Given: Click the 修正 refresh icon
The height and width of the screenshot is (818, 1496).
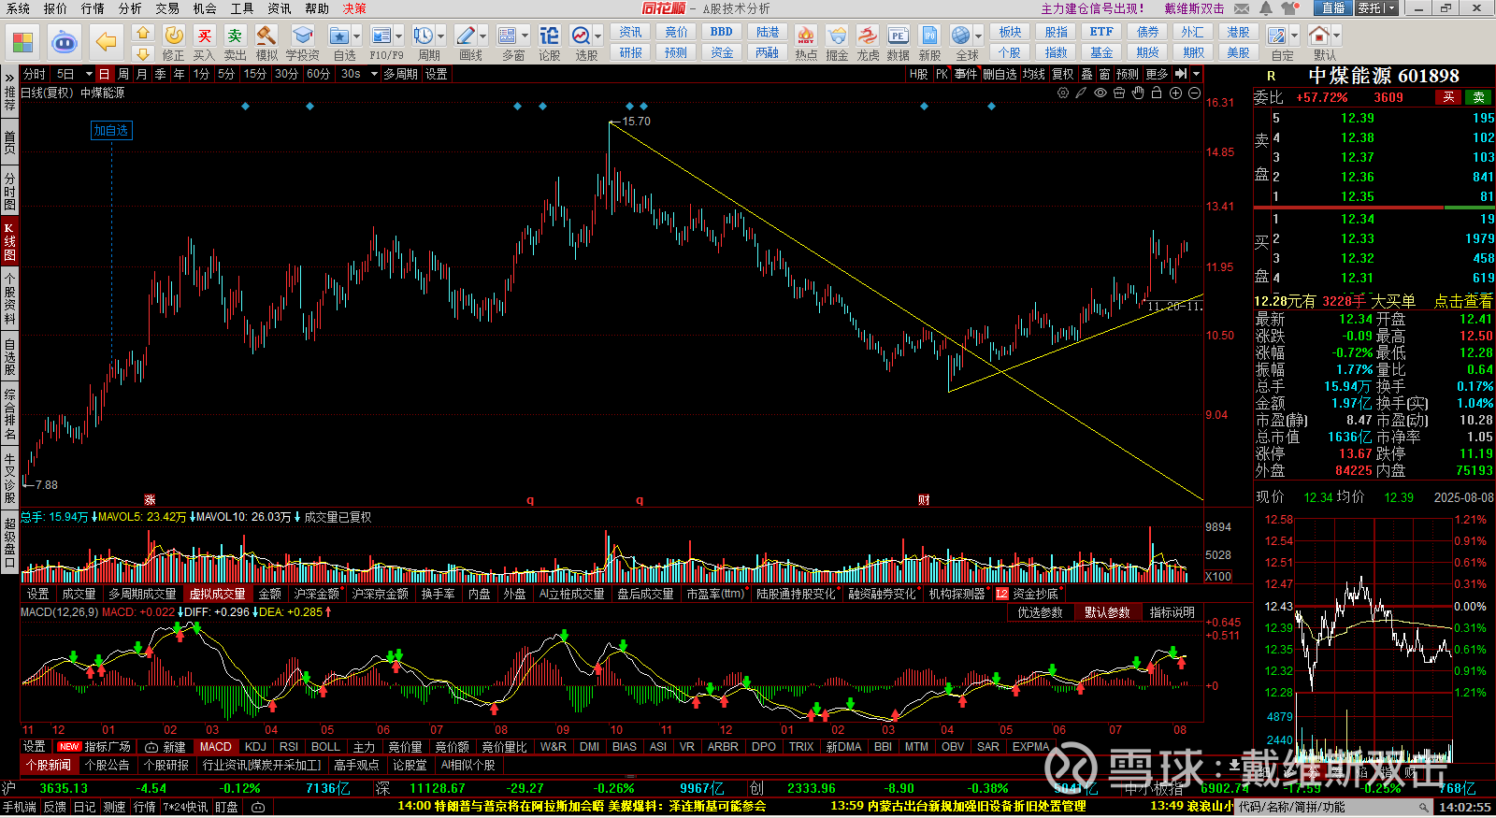Looking at the screenshot, I should tap(174, 36).
